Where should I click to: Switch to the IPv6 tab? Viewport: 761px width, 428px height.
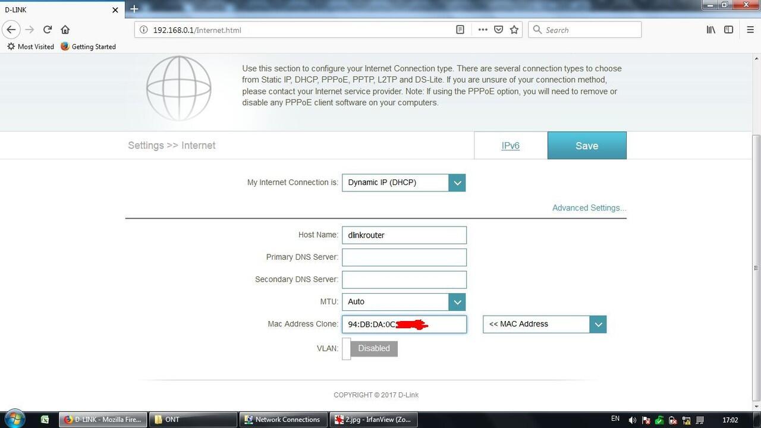pos(510,145)
